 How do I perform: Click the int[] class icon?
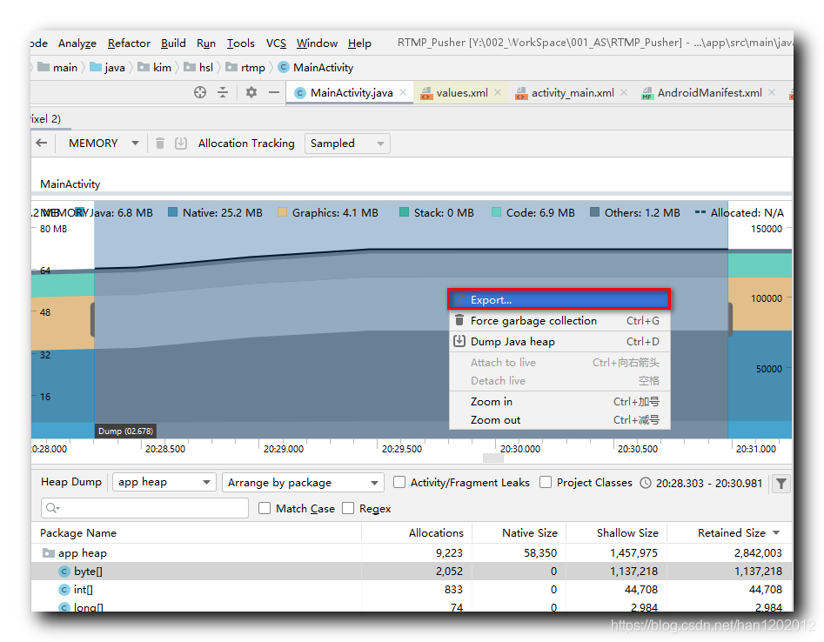click(x=64, y=590)
